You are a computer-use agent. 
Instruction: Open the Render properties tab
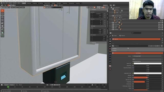point(110,39)
